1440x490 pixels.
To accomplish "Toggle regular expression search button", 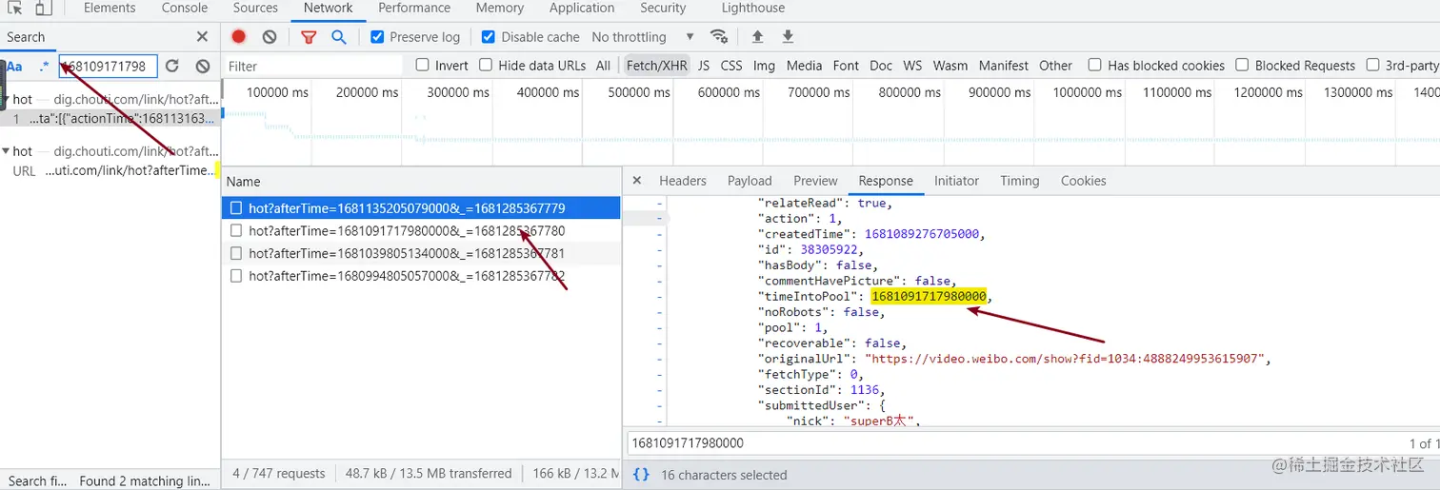I will 44,67.
